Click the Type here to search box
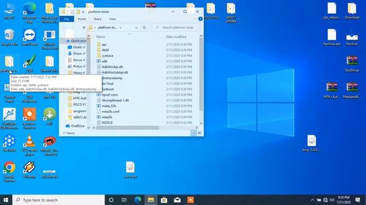 [x=58, y=200]
